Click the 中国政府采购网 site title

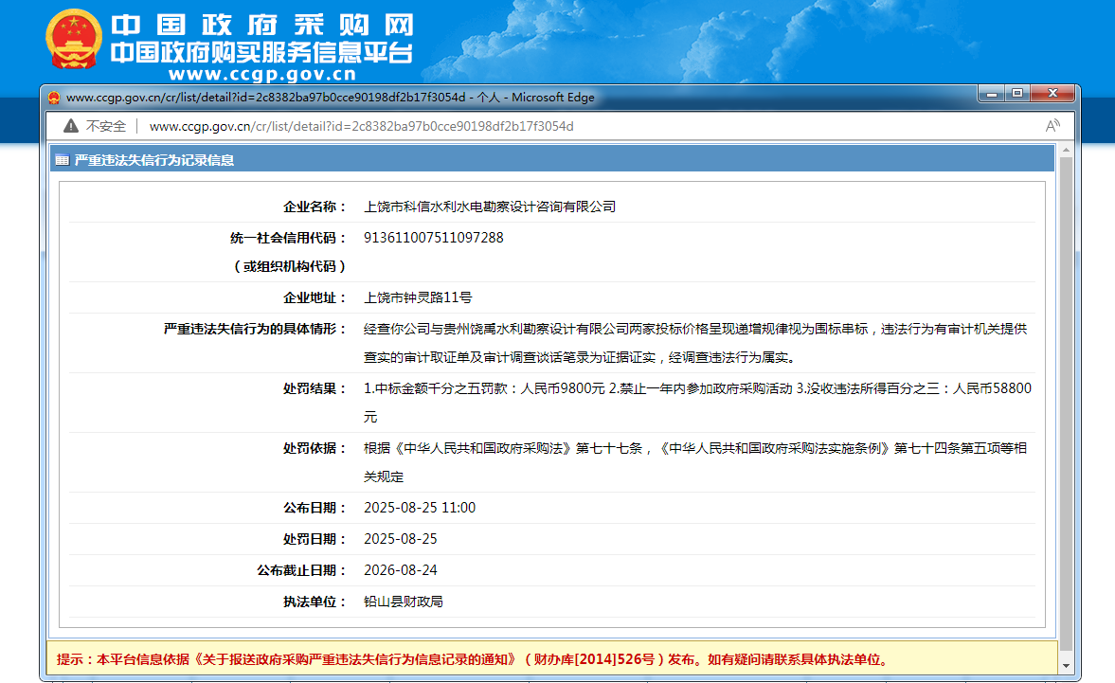[262, 25]
